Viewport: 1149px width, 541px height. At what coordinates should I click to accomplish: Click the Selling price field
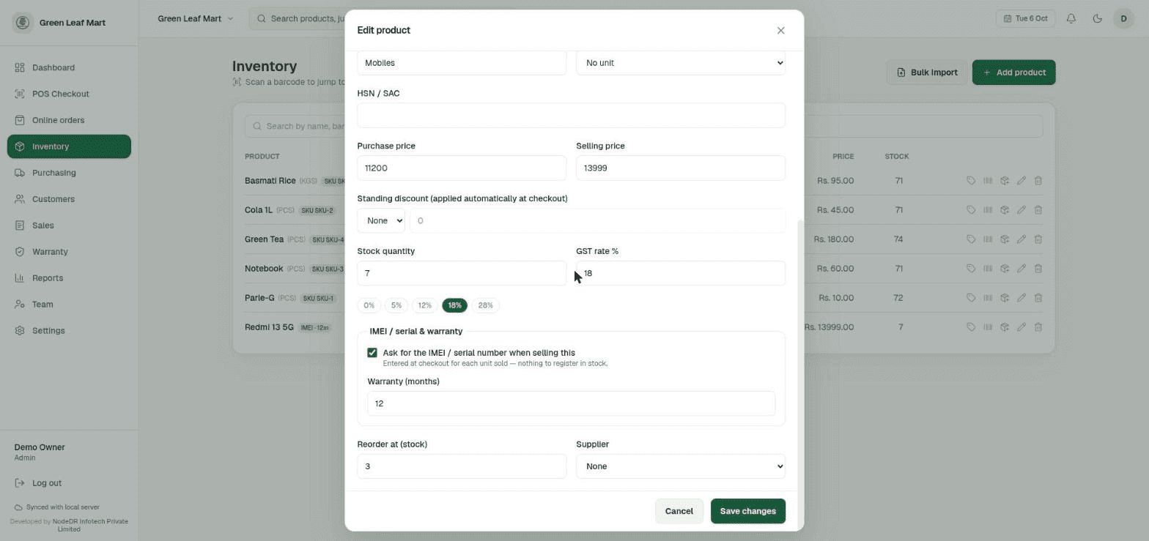681,168
